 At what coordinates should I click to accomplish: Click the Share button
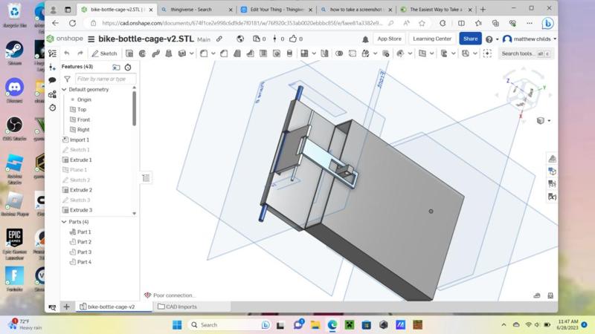coord(470,39)
